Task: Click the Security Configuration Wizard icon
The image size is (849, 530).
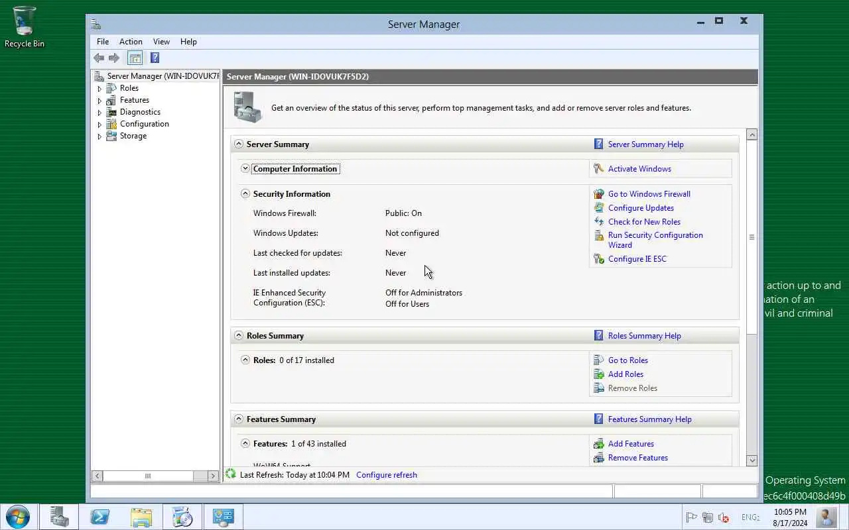Action: point(599,235)
